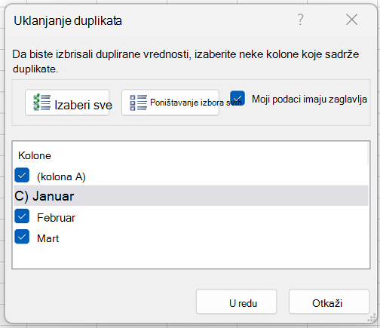Toggle Moji podaci imaju zaglavlja checkbox
Image resolution: width=380 pixels, height=328 pixels.
pos(237,98)
